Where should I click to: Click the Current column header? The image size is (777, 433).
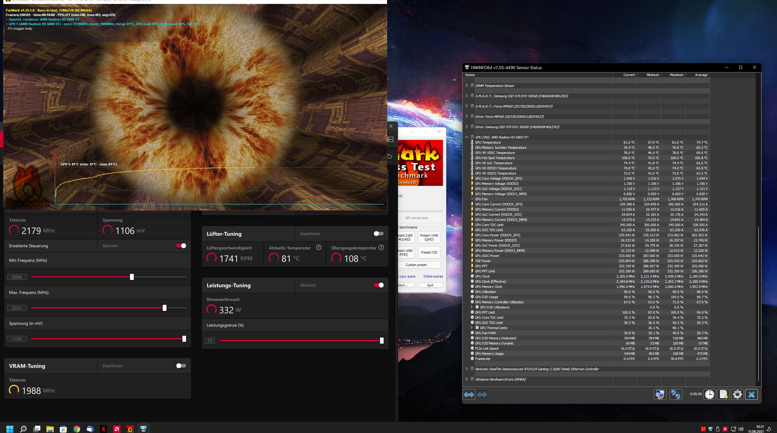click(629, 75)
